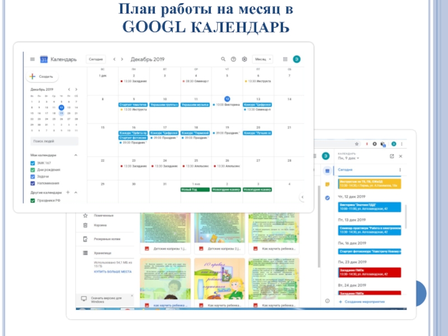Screen dimensions: 448x336
Task: Collapse the Другие календари section
Action: coord(76,192)
